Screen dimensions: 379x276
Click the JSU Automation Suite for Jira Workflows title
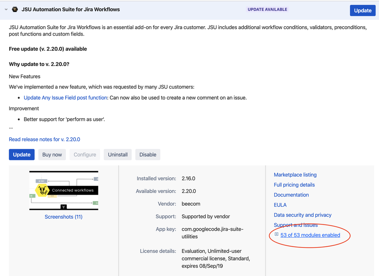(71, 10)
